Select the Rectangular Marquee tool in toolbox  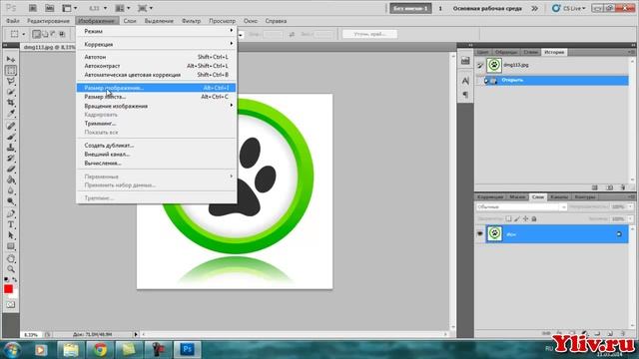pos(11,71)
